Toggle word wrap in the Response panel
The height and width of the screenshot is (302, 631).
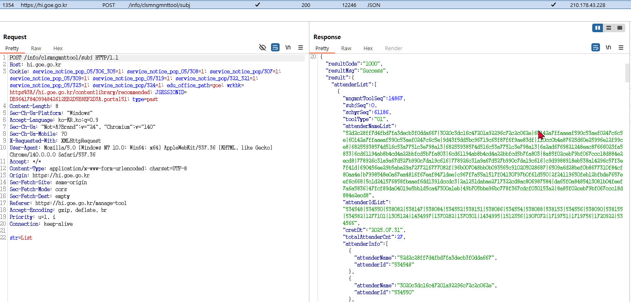[595, 48]
